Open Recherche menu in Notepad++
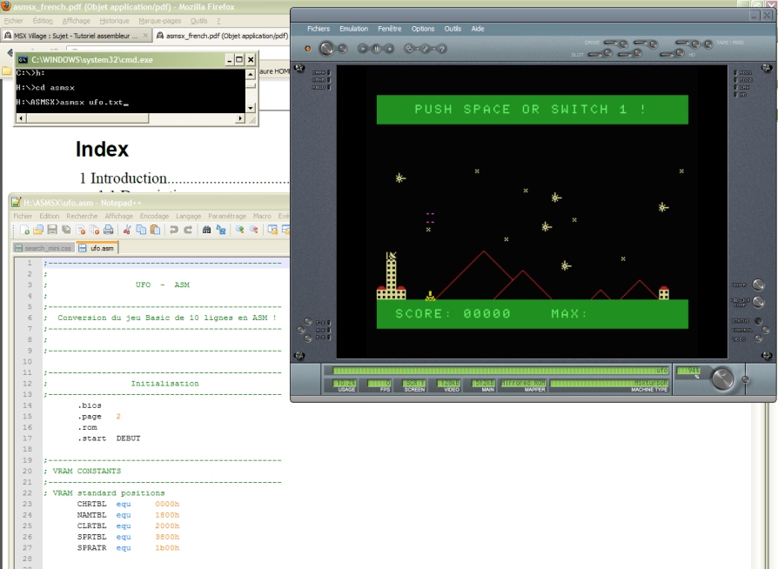 pos(82,216)
